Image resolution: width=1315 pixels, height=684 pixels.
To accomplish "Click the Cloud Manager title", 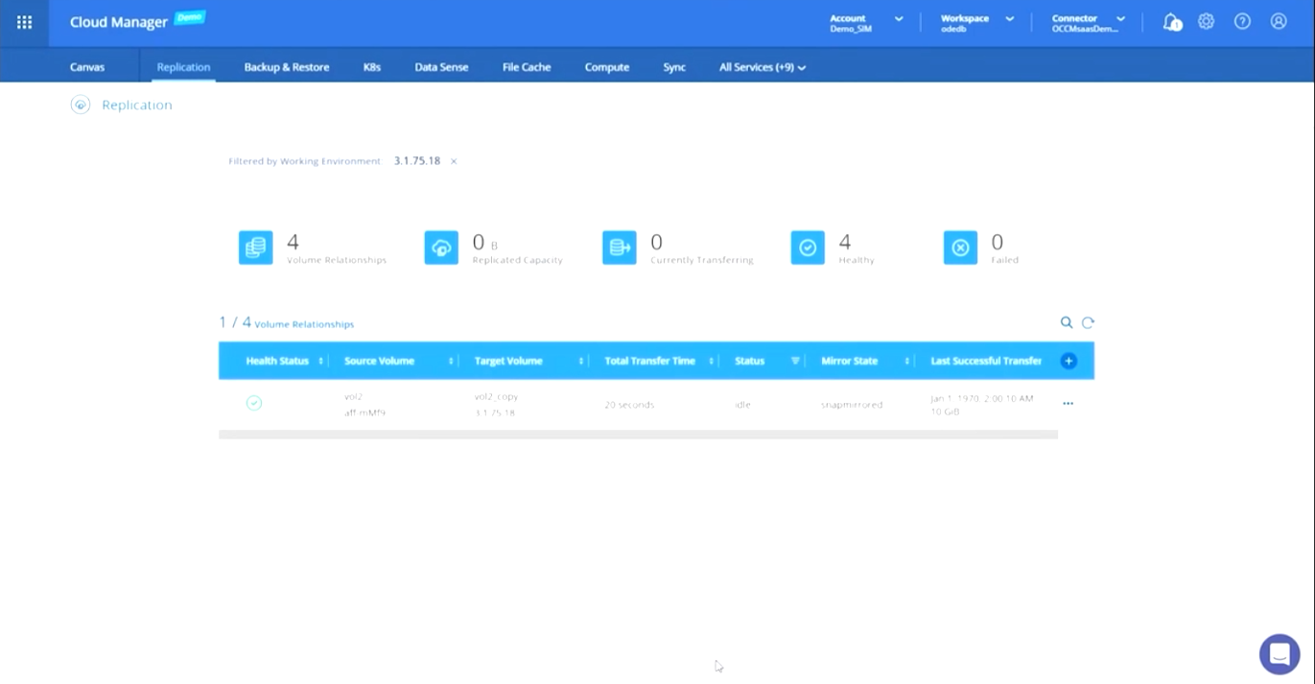I will click(x=118, y=22).
